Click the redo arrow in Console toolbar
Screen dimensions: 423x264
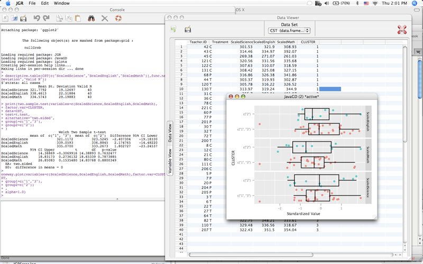[47, 18]
